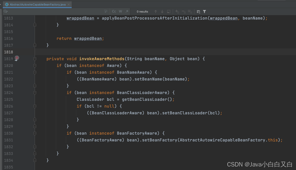The width and height of the screenshot is (296, 170).
Task: Go to next occurrence with down arrow
Action: (x=162, y=12)
